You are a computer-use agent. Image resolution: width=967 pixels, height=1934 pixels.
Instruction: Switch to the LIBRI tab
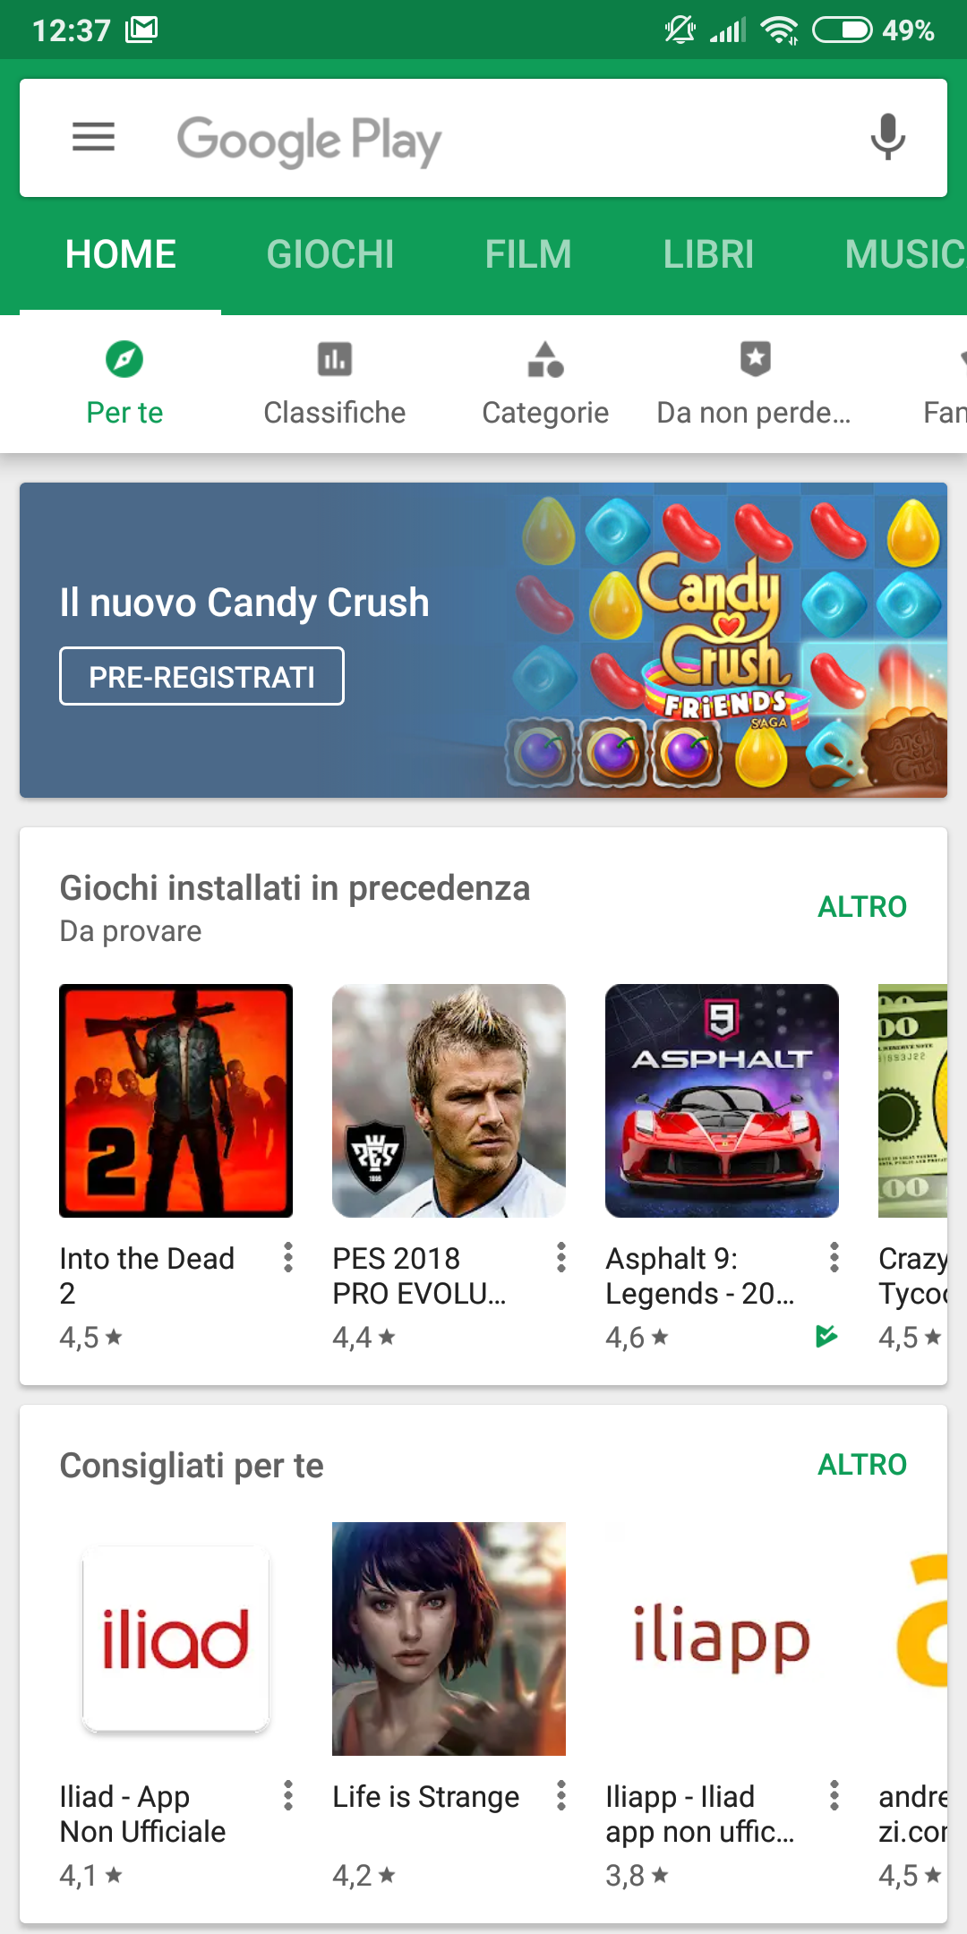(708, 254)
